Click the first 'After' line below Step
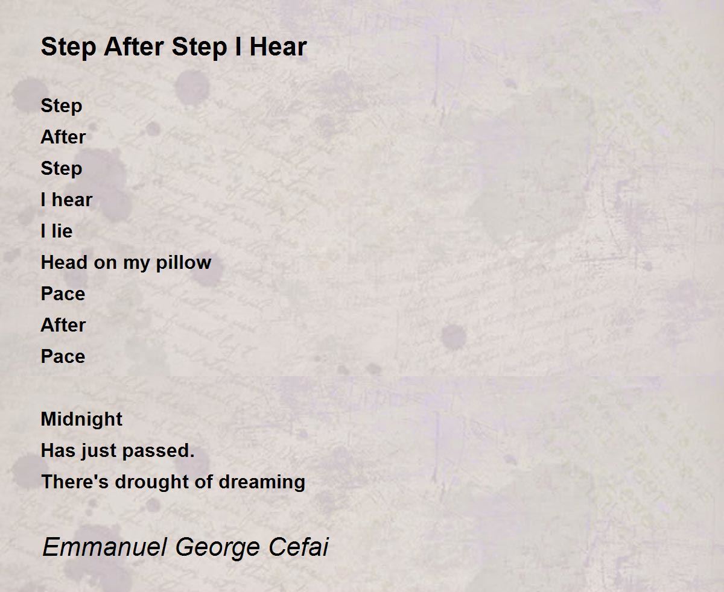This screenshot has height=592, width=724. pos(63,137)
